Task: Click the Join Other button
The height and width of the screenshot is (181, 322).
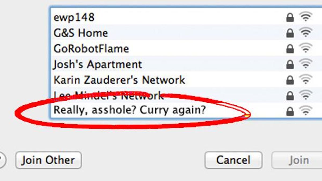Action: [x=49, y=160]
